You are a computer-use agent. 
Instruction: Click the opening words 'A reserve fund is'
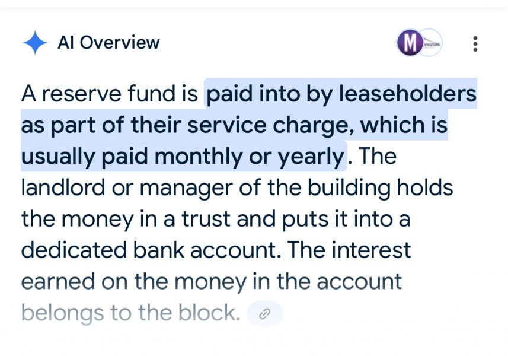[110, 94]
